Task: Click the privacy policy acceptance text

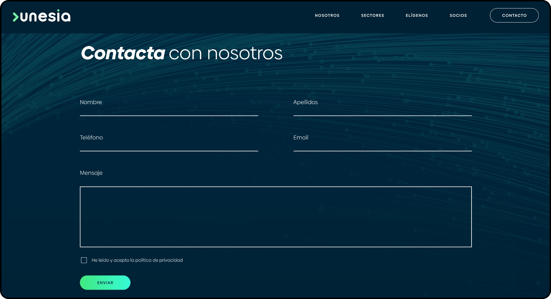Action: [x=137, y=260]
